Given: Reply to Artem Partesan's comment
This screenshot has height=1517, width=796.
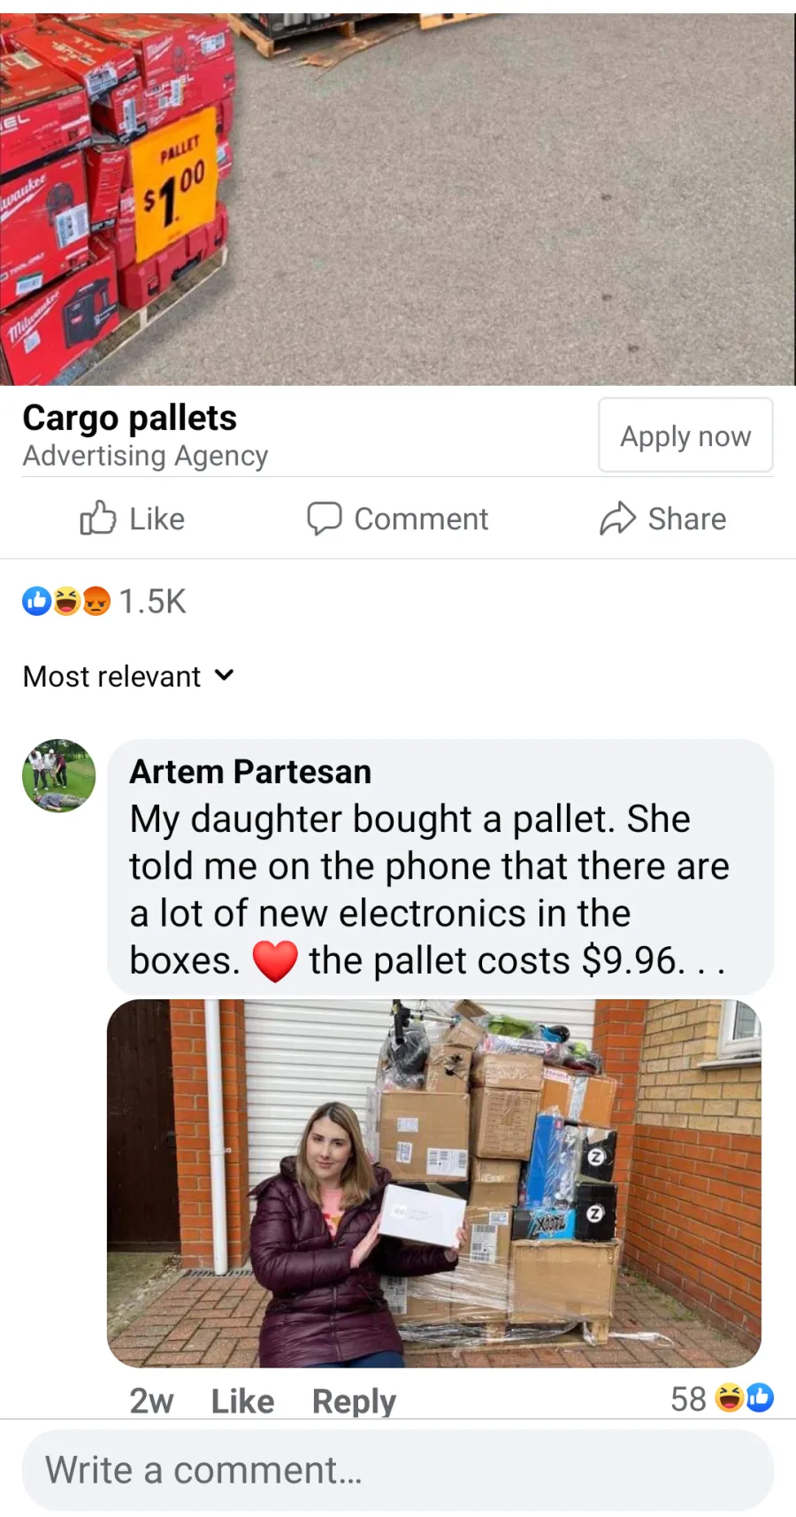Looking at the screenshot, I should pyautogui.click(x=354, y=1401).
